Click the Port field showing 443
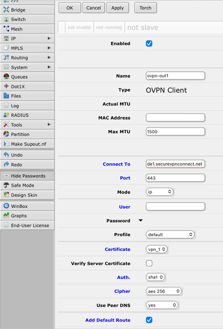Screen dimensions: 223x329 [175, 178]
